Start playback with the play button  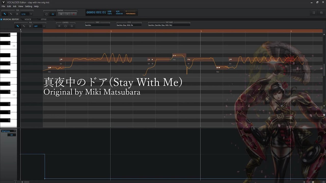[x=67, y=14]
